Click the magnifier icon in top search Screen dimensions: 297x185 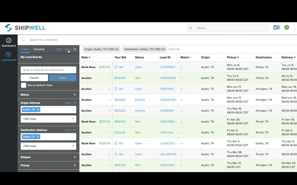tap(191, 28)
